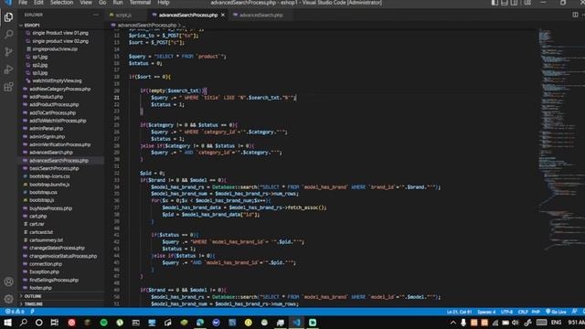Click advancedSearchProcess.php in breadcrumb
The image size is (585, 329).
146,25
